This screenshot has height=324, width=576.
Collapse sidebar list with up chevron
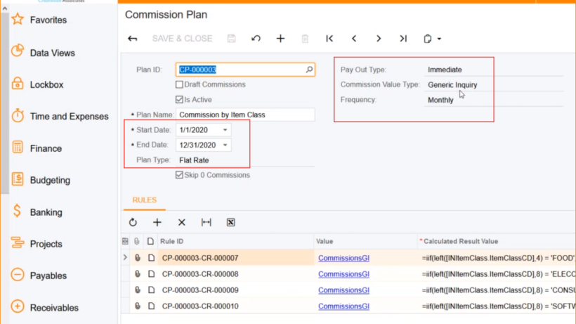4,8
